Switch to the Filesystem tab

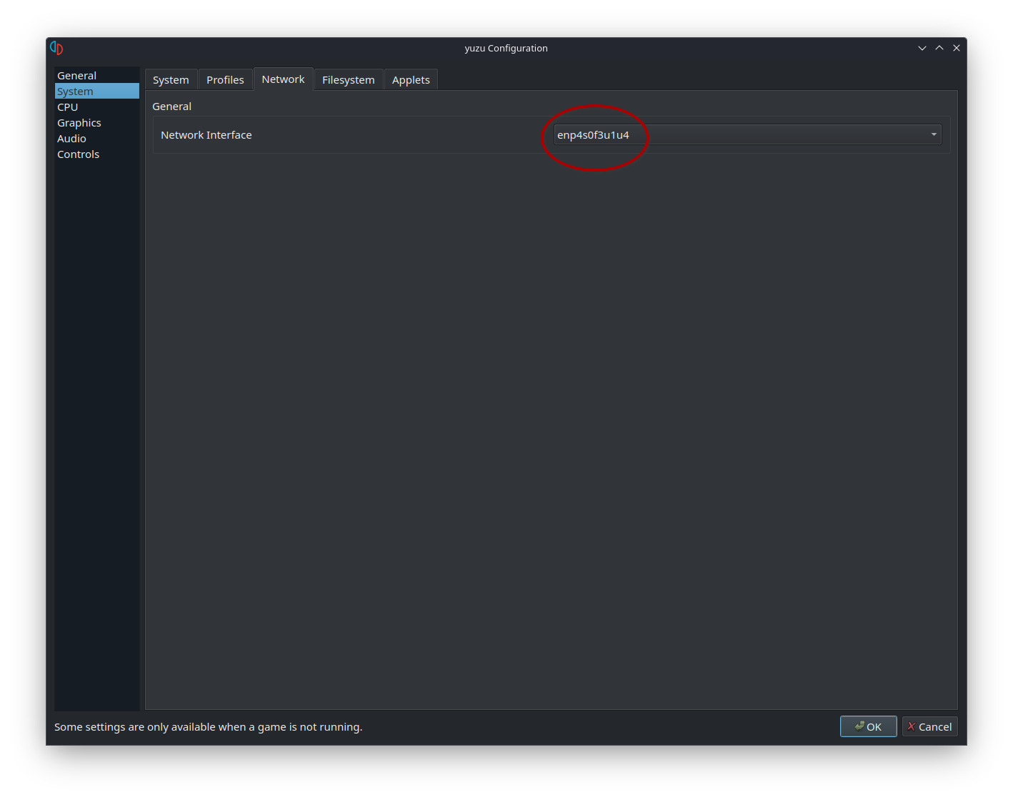point(349,80)
